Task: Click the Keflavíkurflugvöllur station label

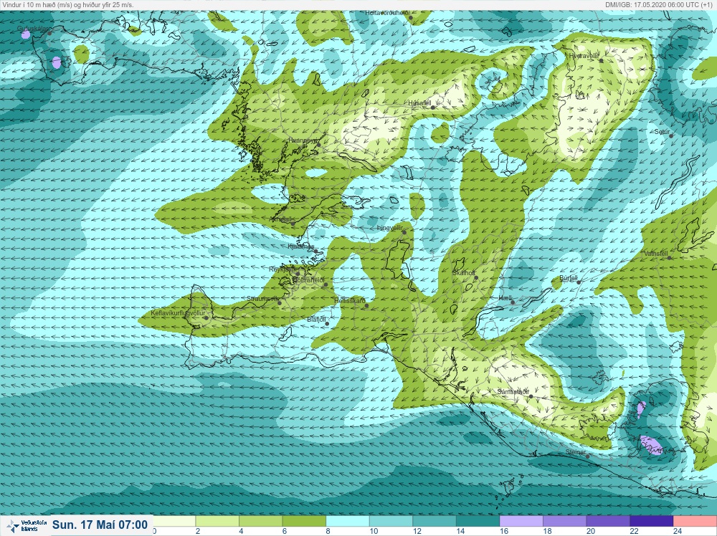Action: pyautogui.click(x=178, y=313)
